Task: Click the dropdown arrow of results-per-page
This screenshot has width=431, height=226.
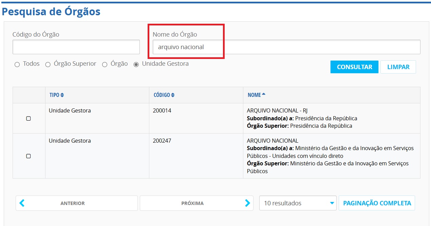Action: [332, 203]
